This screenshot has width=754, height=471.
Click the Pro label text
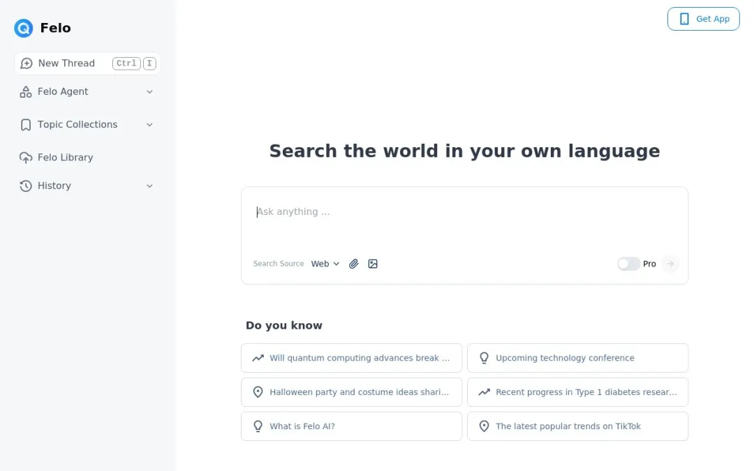pyautogui.click(x=649, y=264)
